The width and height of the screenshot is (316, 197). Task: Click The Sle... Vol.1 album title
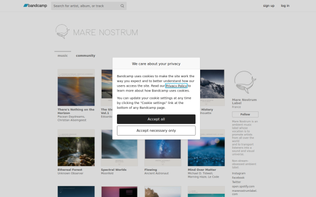coord(106,111)
